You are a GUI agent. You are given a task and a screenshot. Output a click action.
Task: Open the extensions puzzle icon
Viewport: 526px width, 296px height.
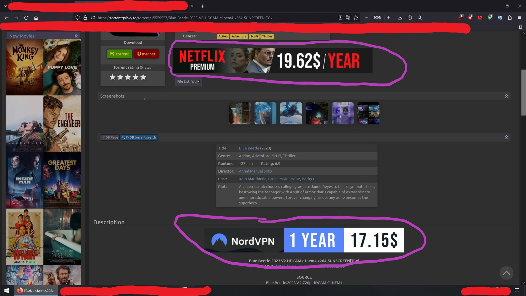tap(510, 18)
